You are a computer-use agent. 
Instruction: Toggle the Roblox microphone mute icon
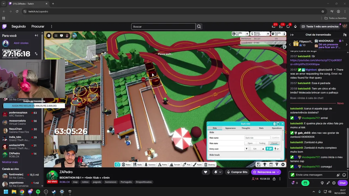point(67,35)
